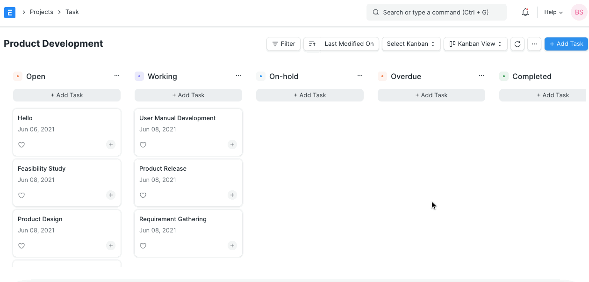Like the Feasibility Study task
The image size is (589, 282).
[x=22, y=195]
